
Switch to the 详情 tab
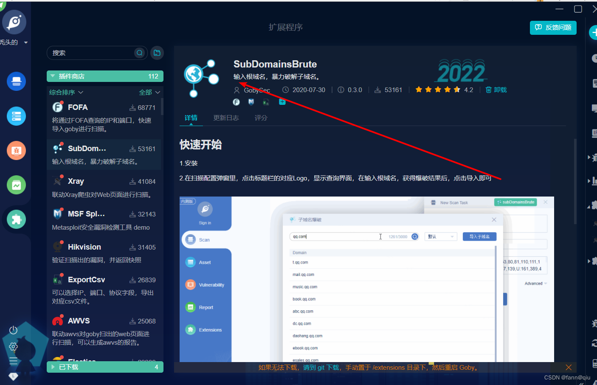click(x=191, y=118)
